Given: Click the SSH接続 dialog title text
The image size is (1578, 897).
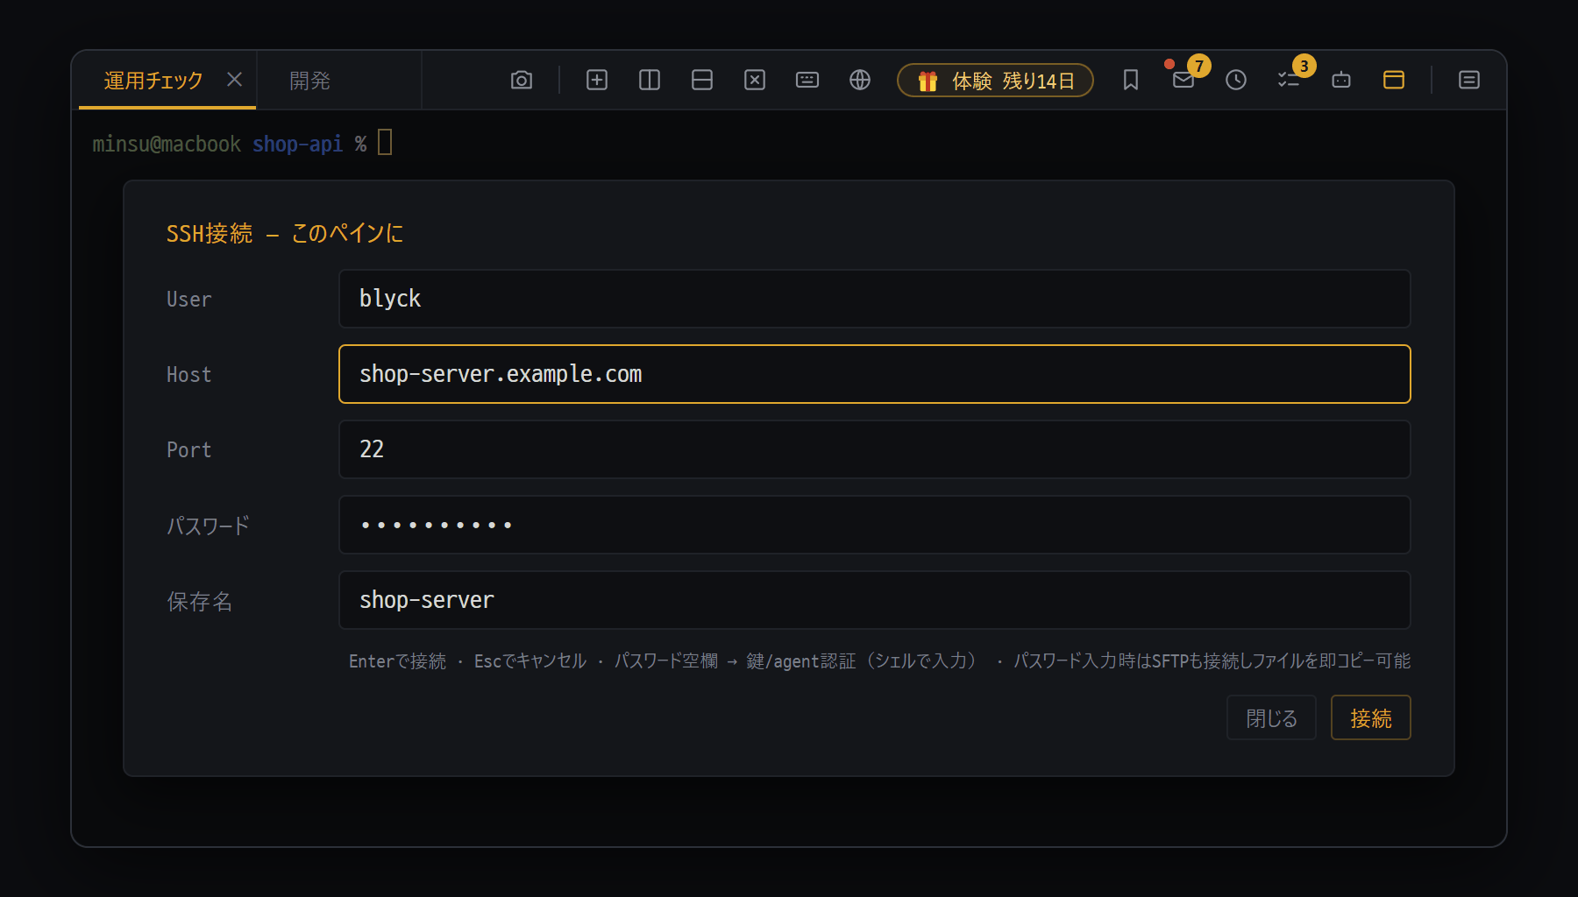Looking at the screenshot, I should coord(285,233).
